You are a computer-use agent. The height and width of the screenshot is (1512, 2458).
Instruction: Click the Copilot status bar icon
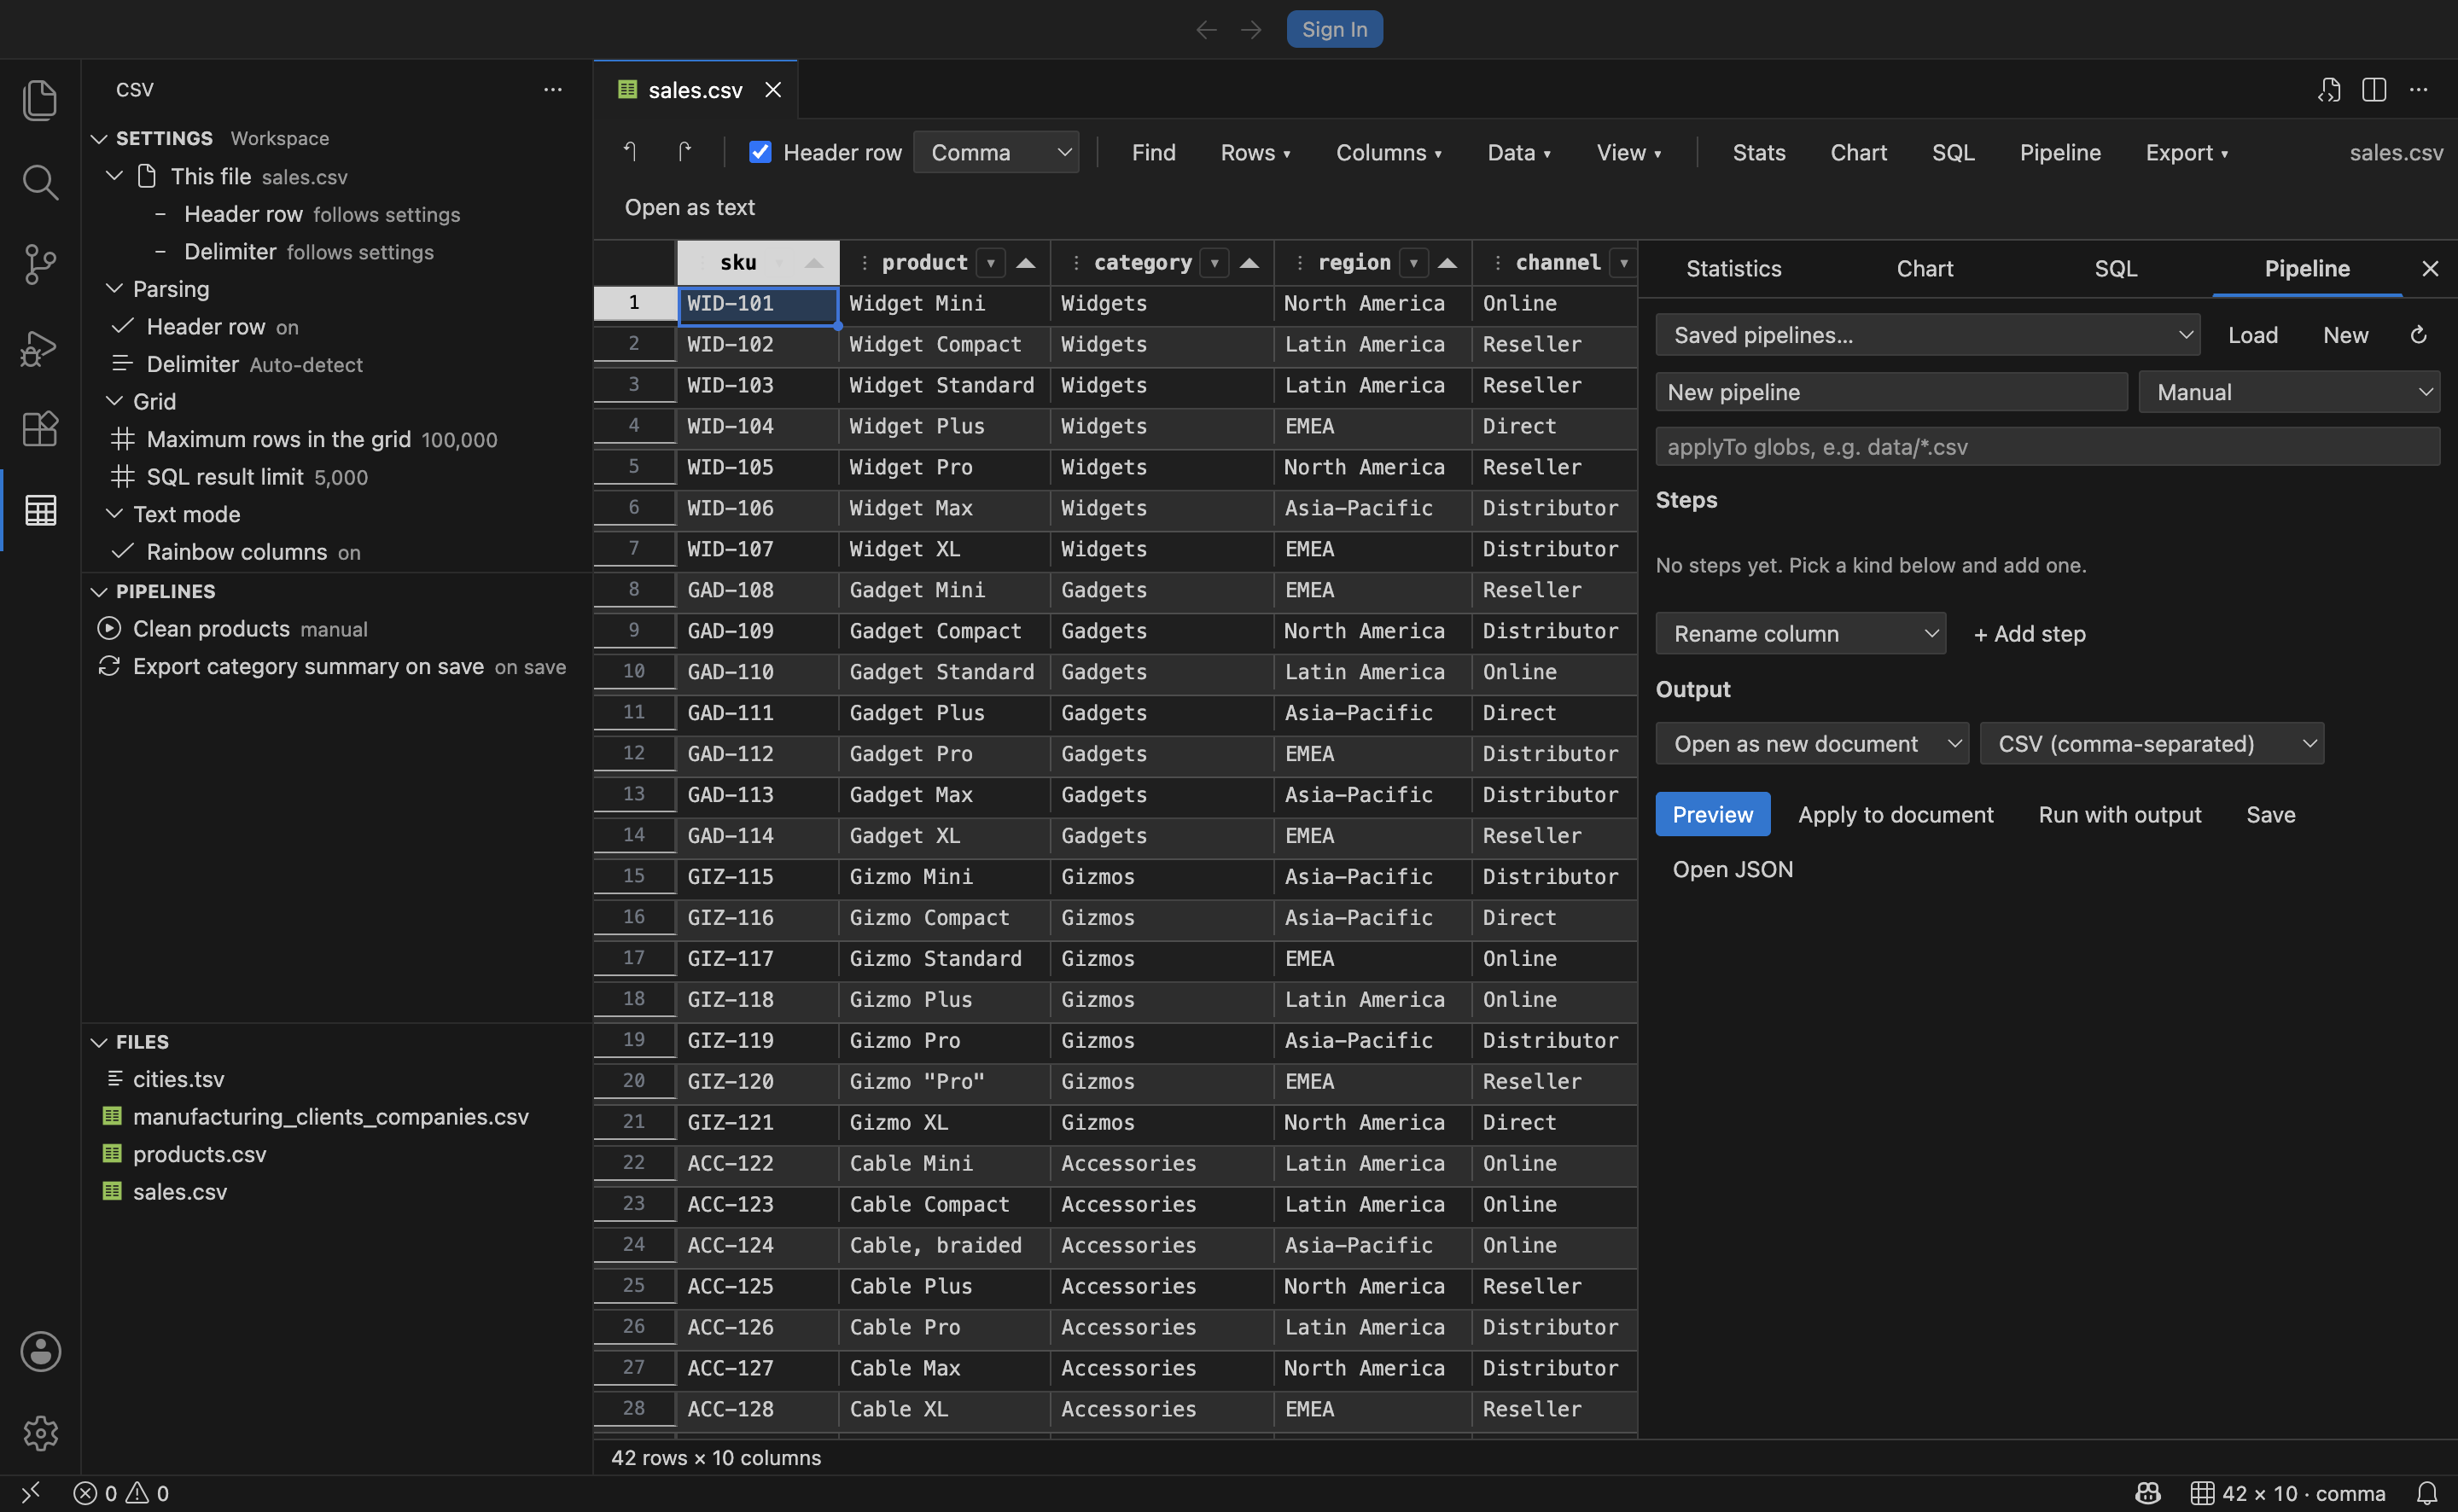[x=2148, y=1493]
